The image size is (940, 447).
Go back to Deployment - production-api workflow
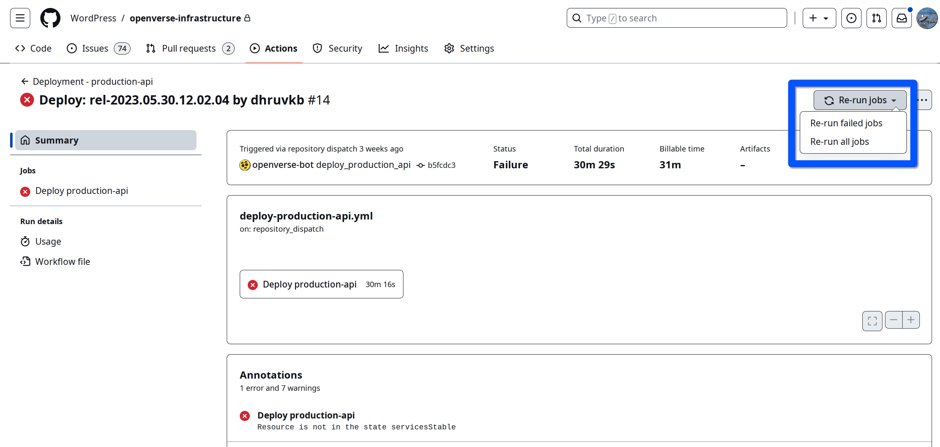click(x=93, y=81)
